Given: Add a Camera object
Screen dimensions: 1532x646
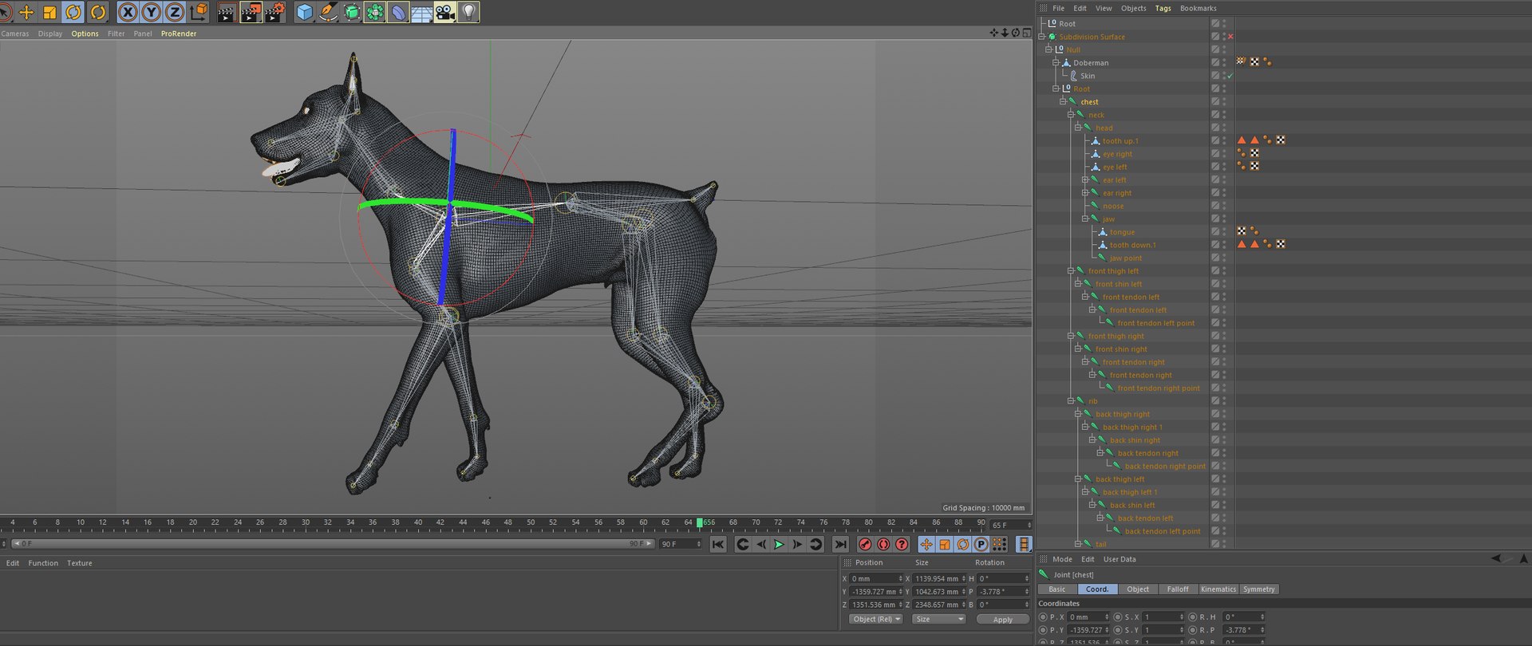Looking at the screenshot, I should pos(444,11).
